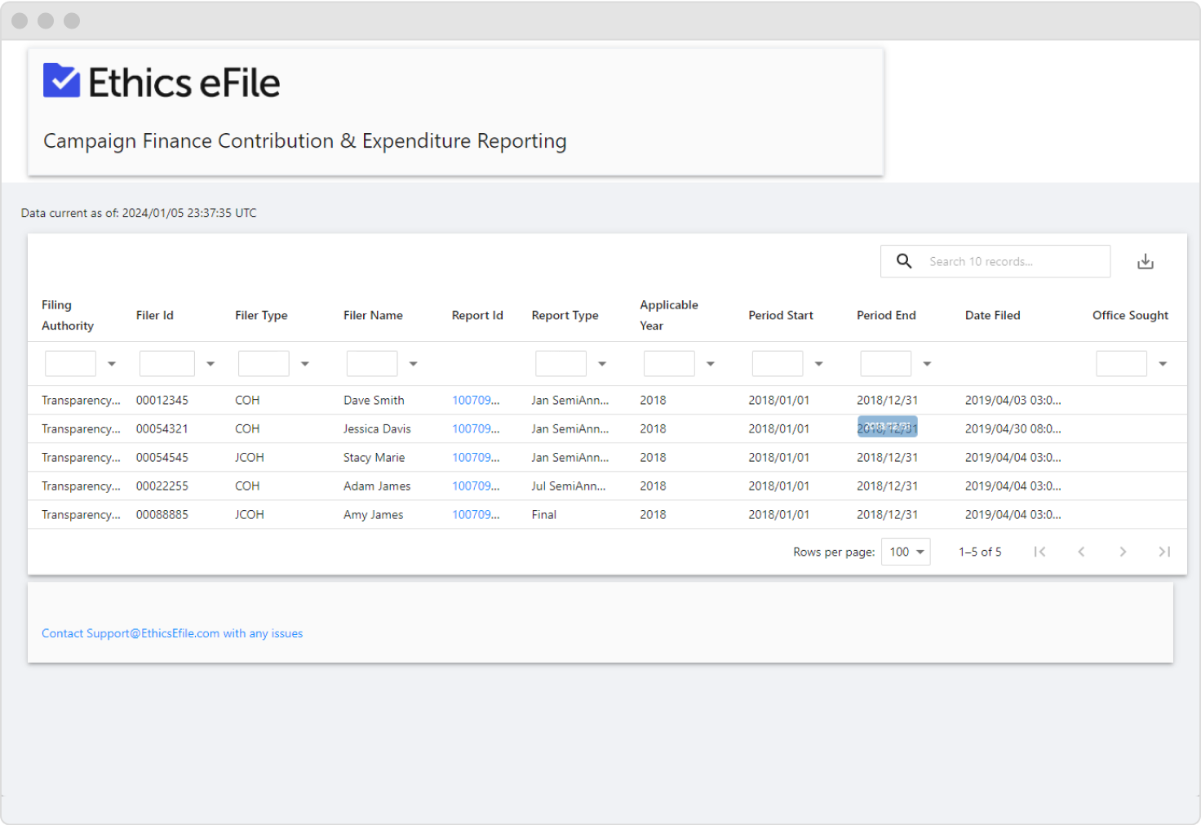
Task: Open the Office Sought filter dropdown
Action: [1163, 363]
